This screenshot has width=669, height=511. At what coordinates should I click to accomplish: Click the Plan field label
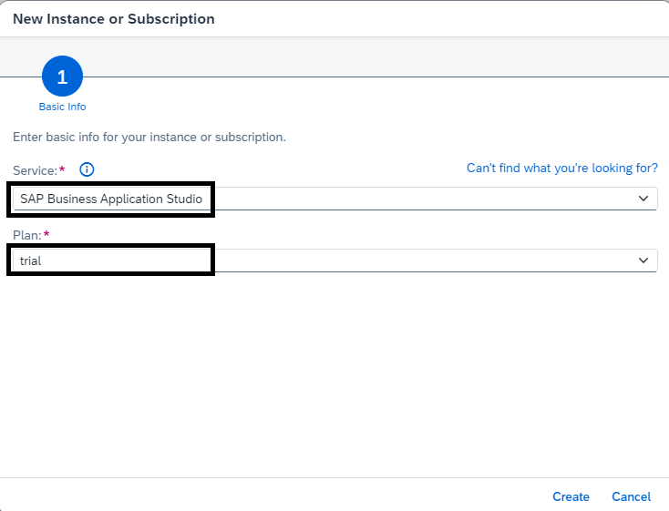coord(26,235)
